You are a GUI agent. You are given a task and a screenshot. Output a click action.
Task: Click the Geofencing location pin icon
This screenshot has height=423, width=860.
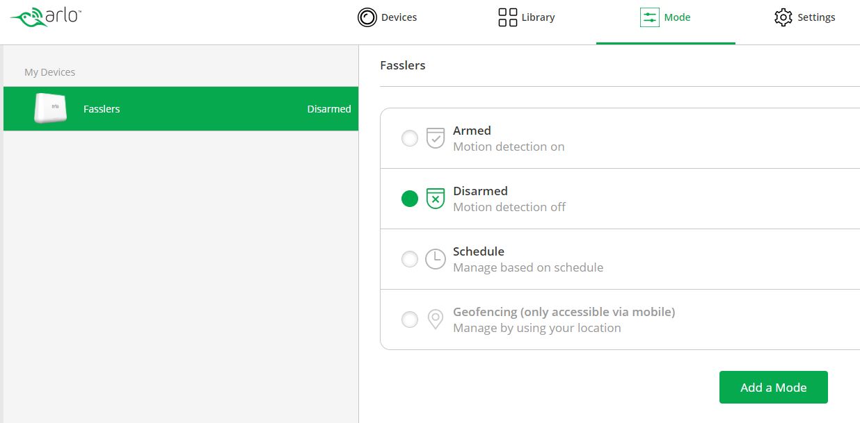[436, 320]
